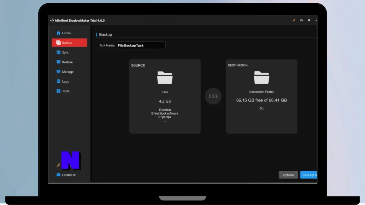Click the headset support icon
The height and width of the screenshot is (205, 365).
coord(302,20)
